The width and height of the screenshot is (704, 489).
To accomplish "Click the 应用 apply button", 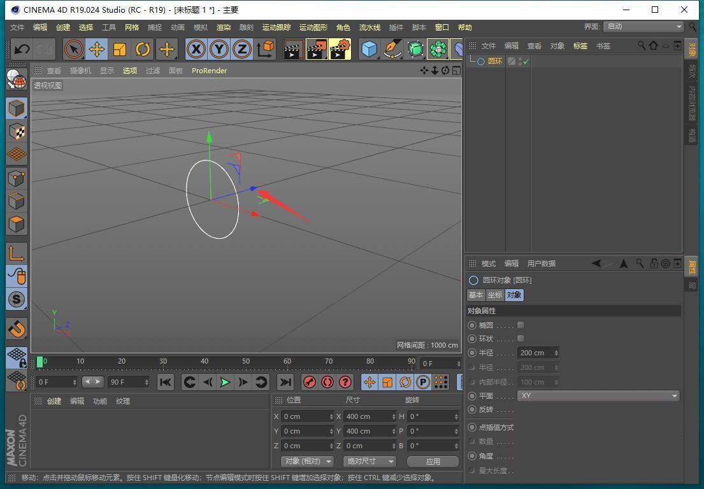I will [x=433, y=461].
